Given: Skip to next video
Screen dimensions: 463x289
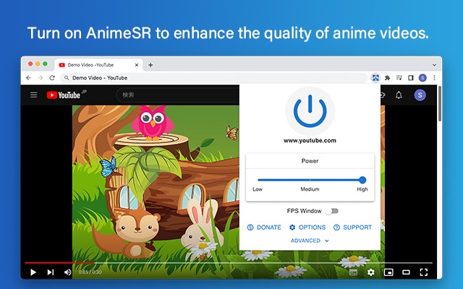Looking at the screenshot, I should coord(51,272).
